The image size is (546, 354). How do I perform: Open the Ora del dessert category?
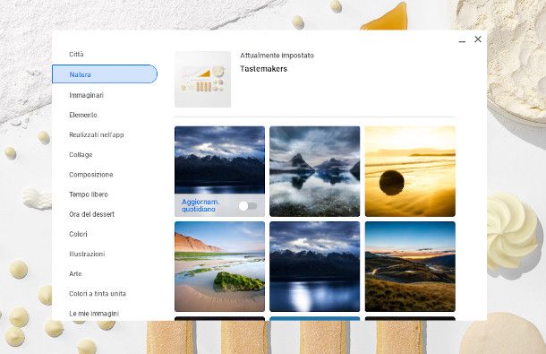(91, 214)
